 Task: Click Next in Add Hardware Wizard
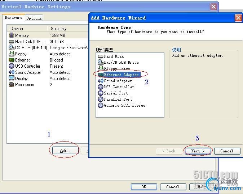click(x=198, y=151)
